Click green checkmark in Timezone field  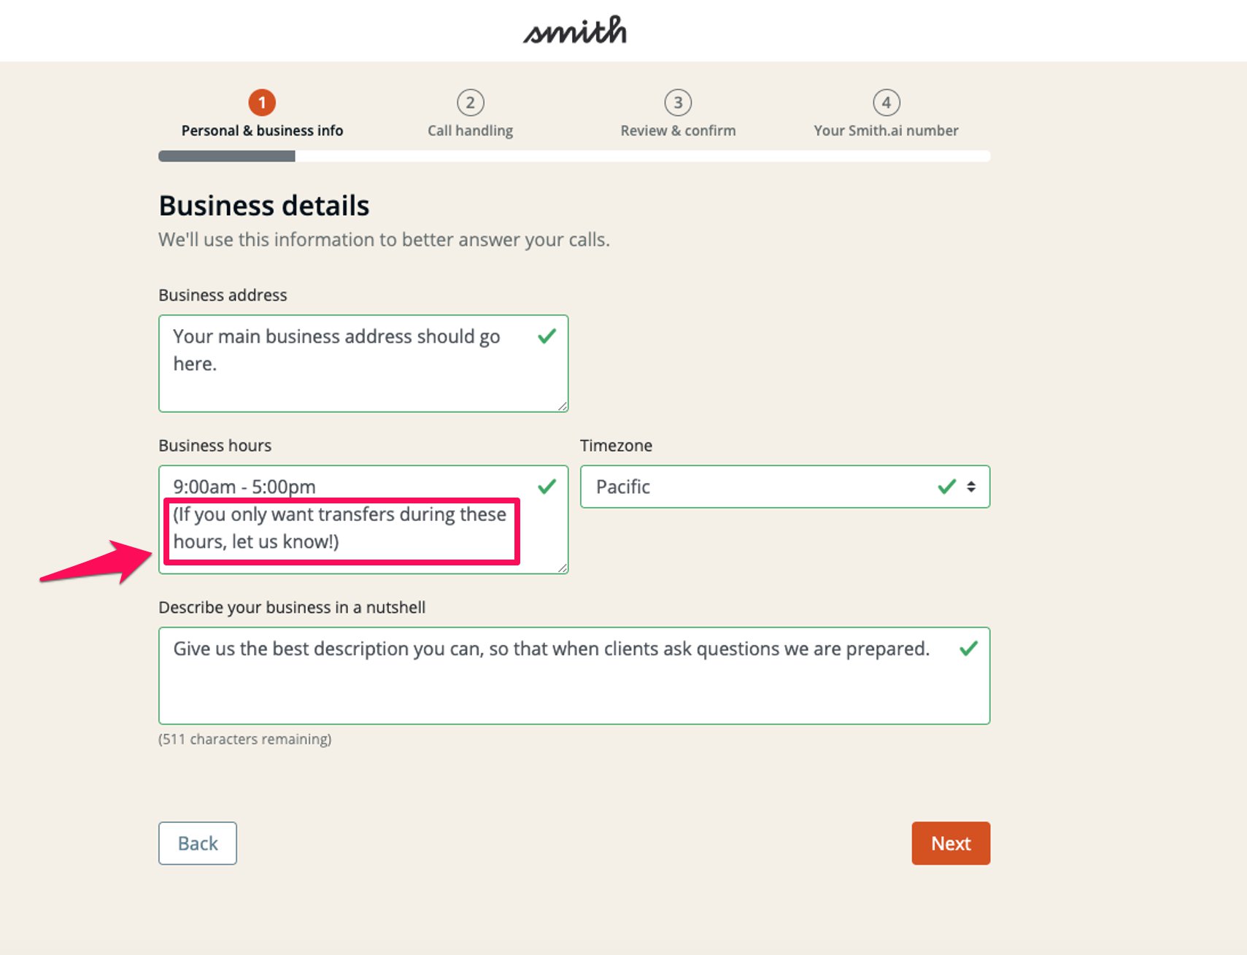point(947,487)
